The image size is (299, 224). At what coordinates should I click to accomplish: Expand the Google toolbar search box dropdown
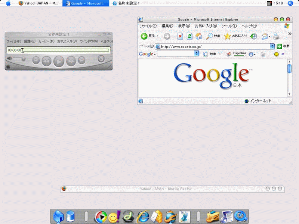[197, 53]
